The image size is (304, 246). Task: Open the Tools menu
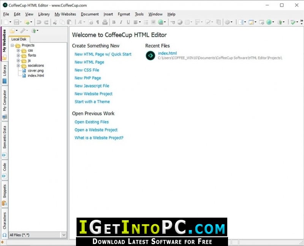[x=139, y=14]
